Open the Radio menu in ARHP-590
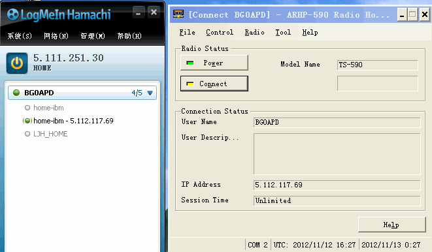 [x=255, y=33]
